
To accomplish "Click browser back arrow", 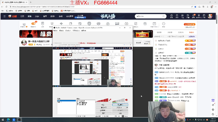I will [2, 7].
